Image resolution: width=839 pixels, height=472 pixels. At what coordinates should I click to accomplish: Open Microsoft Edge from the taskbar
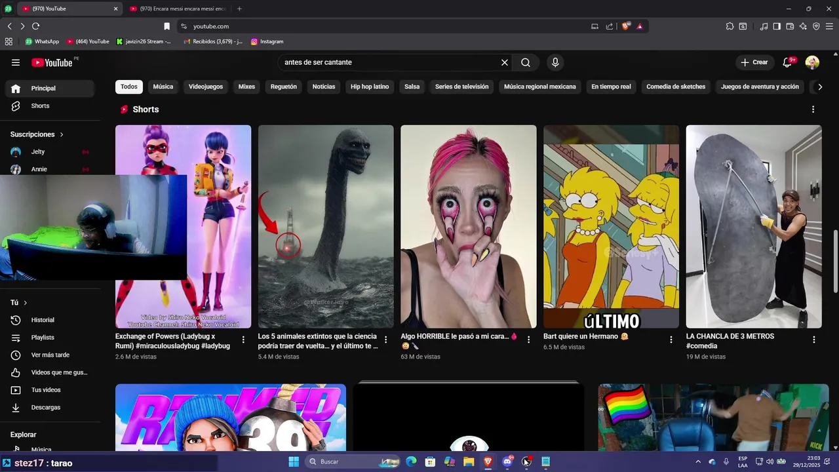[x=411, y=462]
